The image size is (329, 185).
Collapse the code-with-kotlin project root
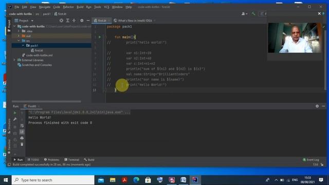pyautogui.click(x=14, y=26)
